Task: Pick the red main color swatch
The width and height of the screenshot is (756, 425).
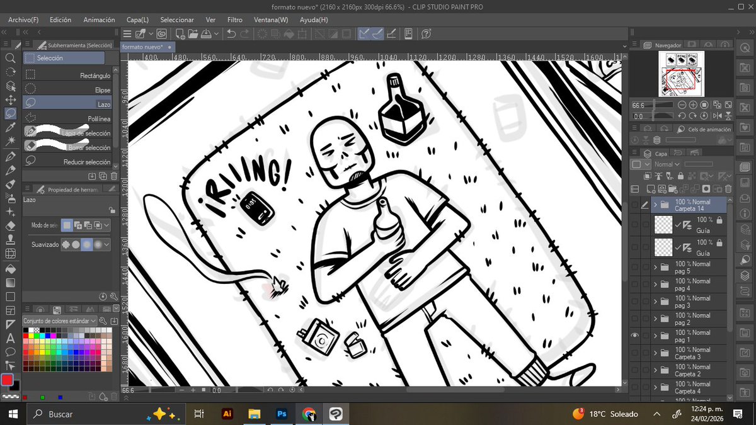Action: click(x=7, y=380)
